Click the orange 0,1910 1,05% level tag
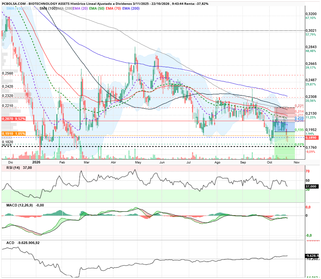The image size is (321, 279). click(x=13, y=134)
